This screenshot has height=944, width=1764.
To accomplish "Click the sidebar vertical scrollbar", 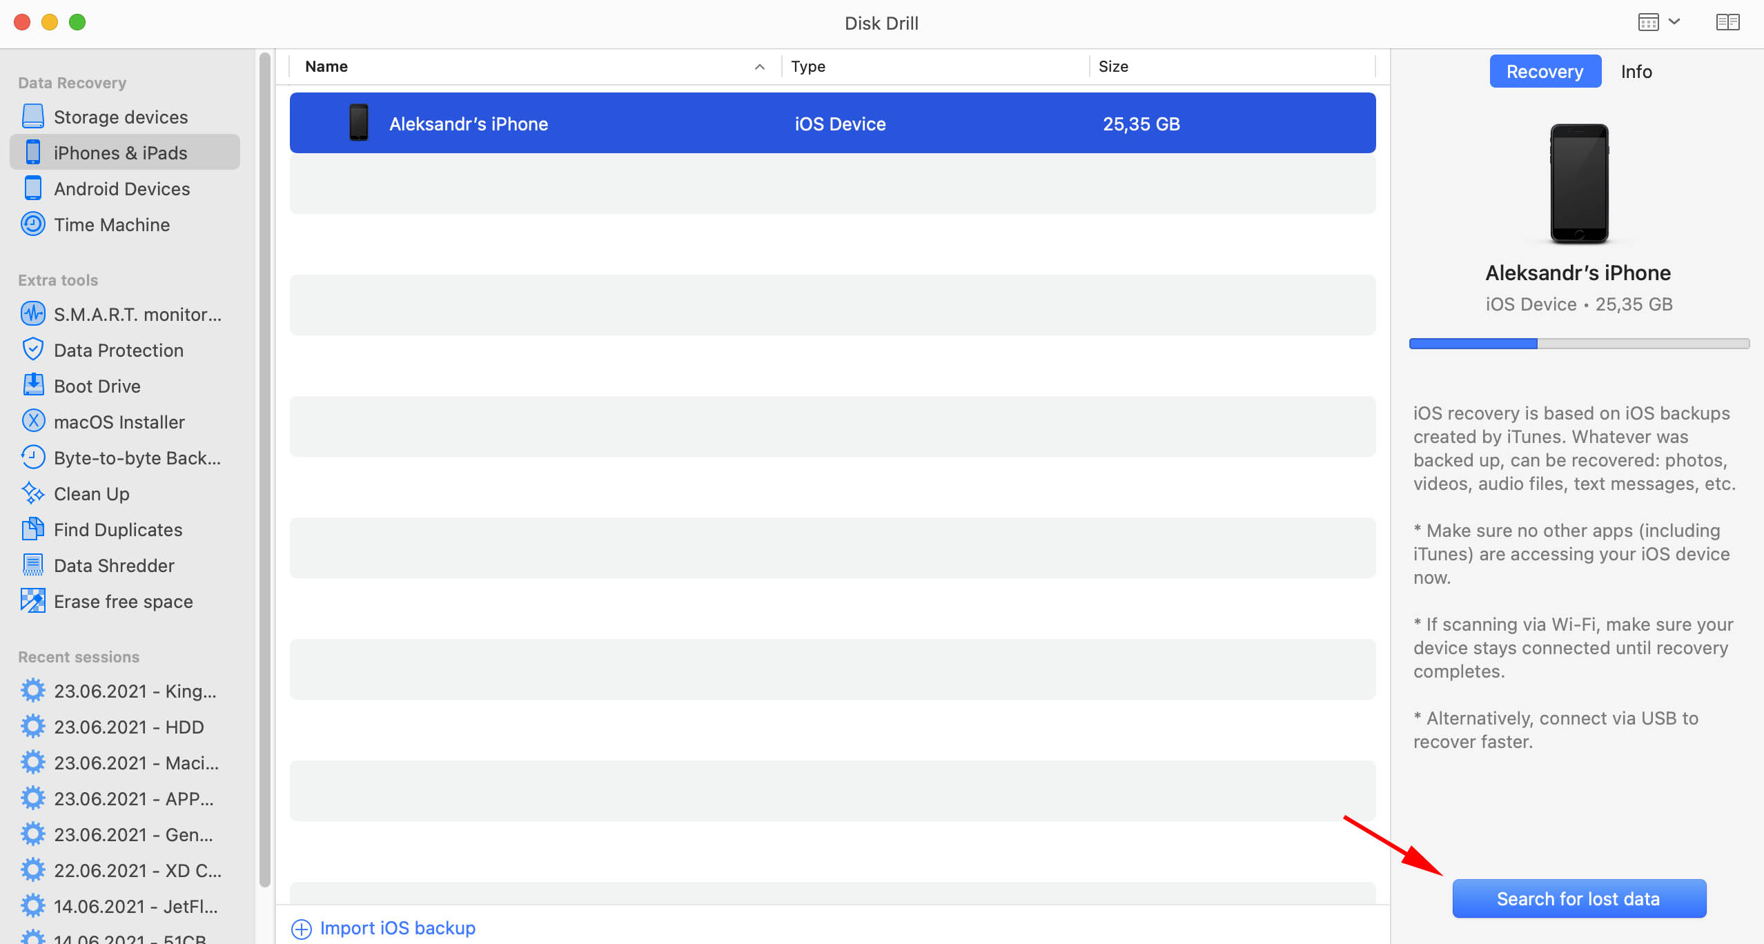I will click(265, 469).
